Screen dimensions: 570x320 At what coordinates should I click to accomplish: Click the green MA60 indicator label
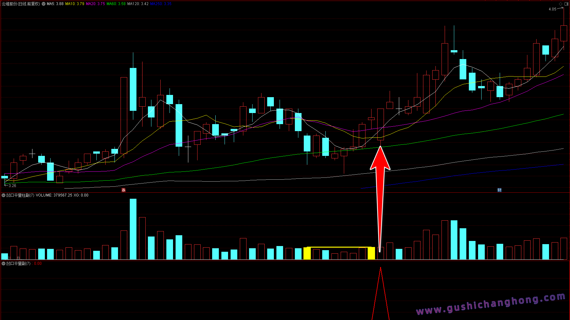[x=116, y=4]
